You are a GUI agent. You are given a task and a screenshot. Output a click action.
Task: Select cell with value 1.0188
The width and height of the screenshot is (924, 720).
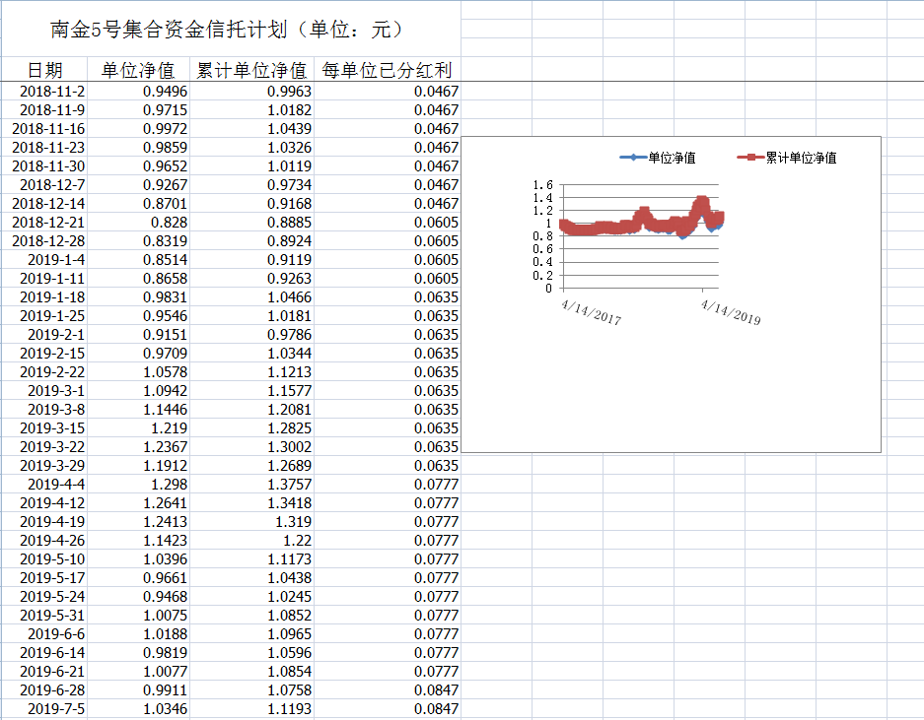coord(138,634)
